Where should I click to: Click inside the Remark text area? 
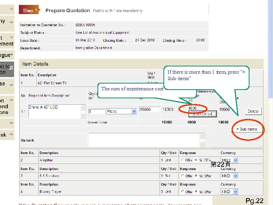click(x=144, y=140)
